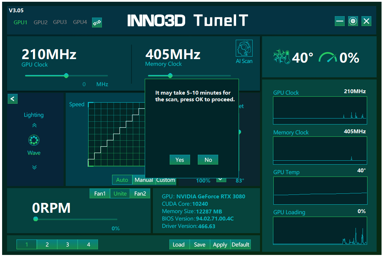The image size is (384, 256).
Task: Select profile slot 4
Action: (x=88, y=244)
